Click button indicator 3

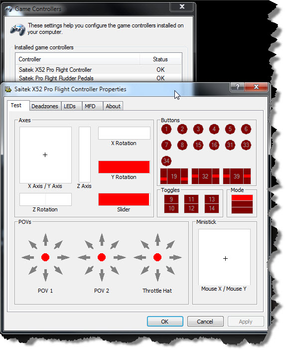tap(198, 129)
